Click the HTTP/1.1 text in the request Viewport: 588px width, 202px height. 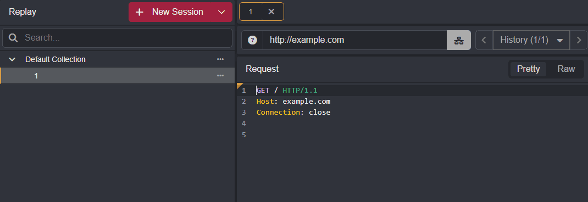[x=300, y=91]
